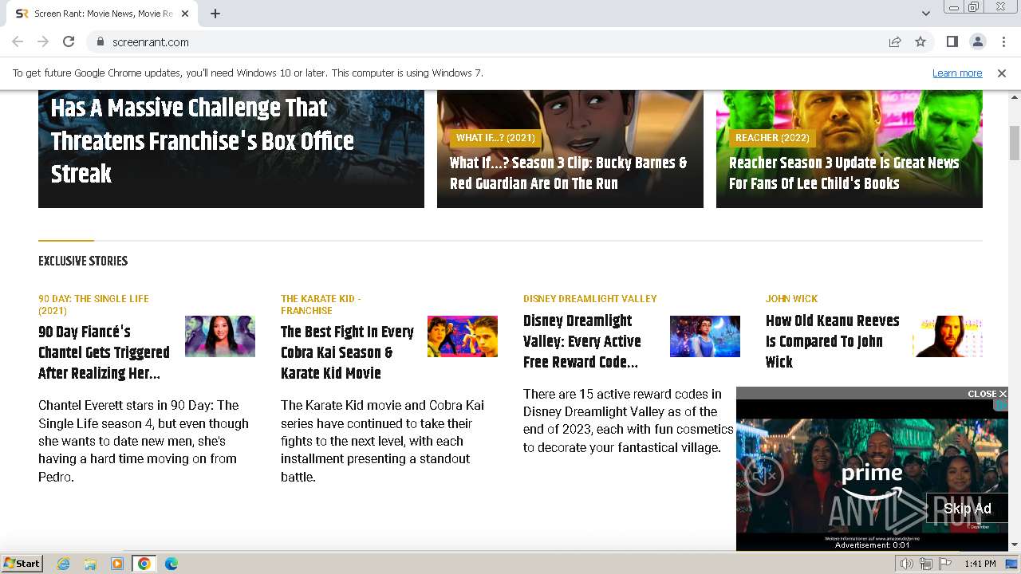1021x574 pixels.
Task: Click the page vertical scrollbar thumb
Action: [x=1015, y=142]
